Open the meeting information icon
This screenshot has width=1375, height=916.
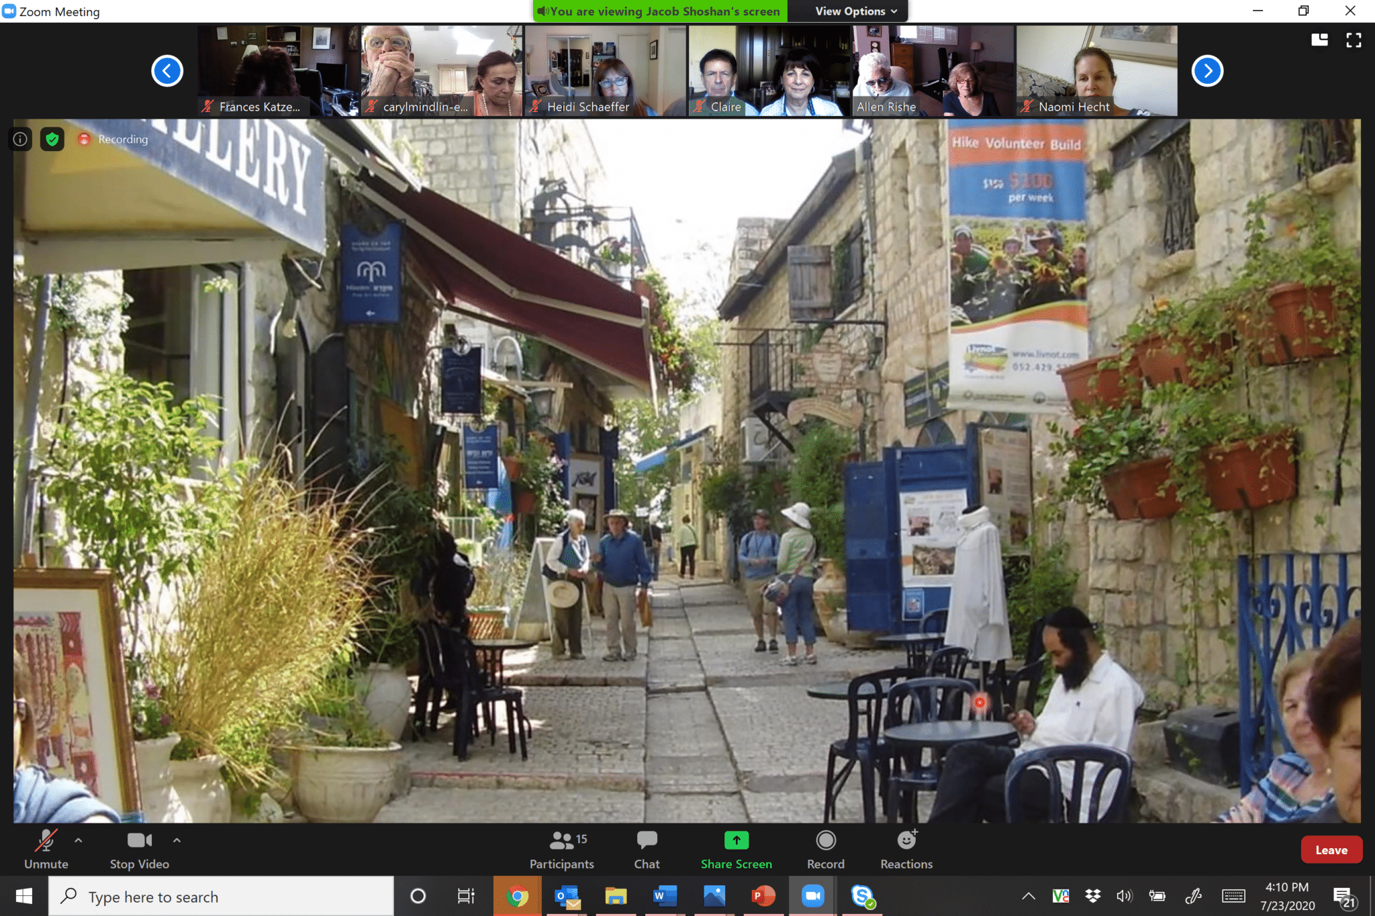(21, 139)
